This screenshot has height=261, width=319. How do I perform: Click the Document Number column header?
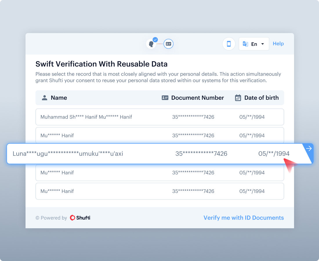[197, 98]
